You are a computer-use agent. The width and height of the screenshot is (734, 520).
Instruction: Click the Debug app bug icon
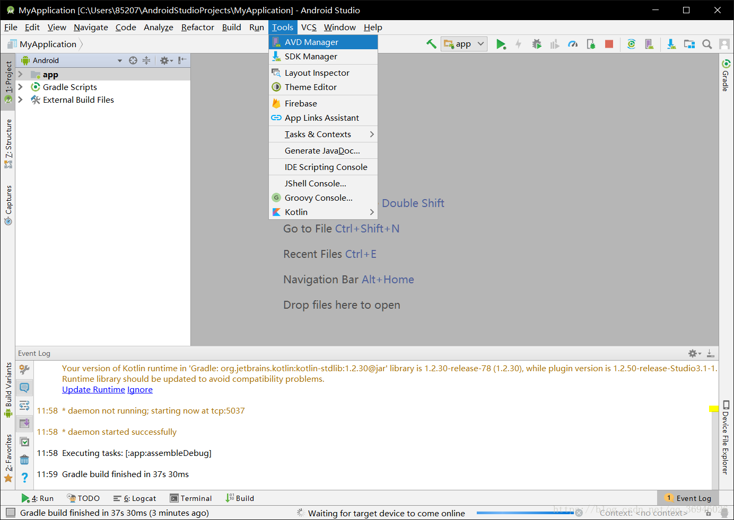click(x=537, y=44)
